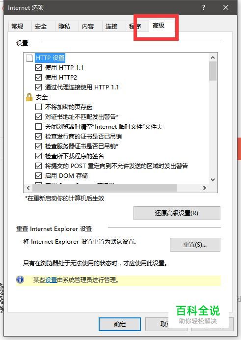241x340 pixels.
Task: Click the HTTP 设置 page icon
Action: point(29,58)
